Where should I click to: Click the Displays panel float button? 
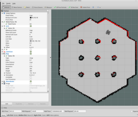[x=48, y=11]
